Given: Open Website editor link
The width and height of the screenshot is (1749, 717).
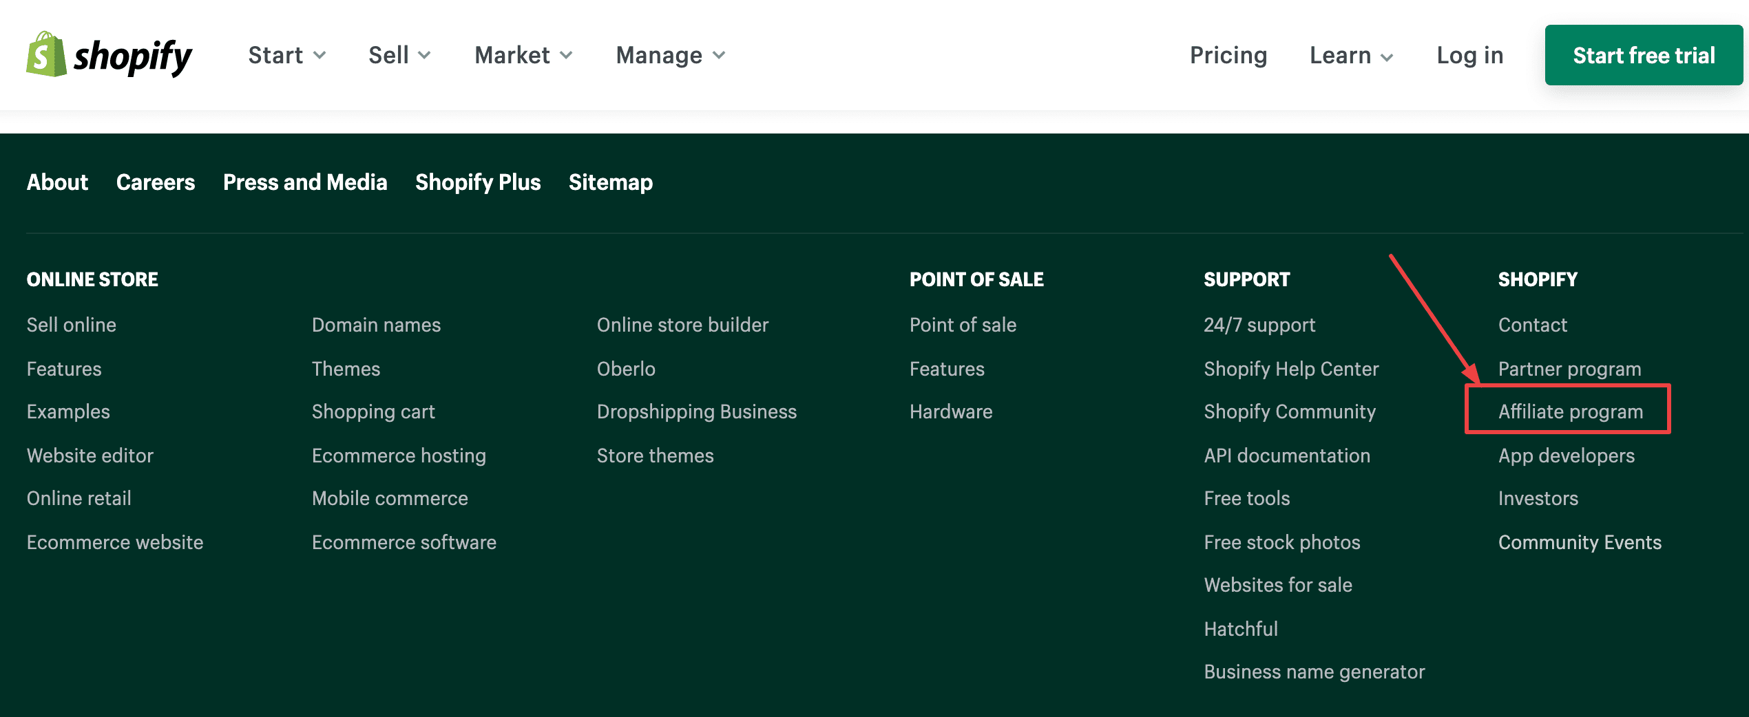Looking at the screenshot, I should (x=90, y=456).
